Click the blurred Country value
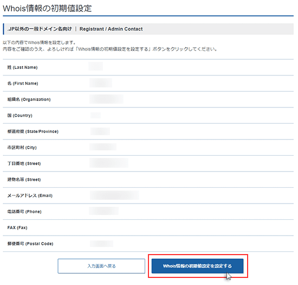Image resolution: width=298 pixels, height=285 pixels. pos(95,115)
